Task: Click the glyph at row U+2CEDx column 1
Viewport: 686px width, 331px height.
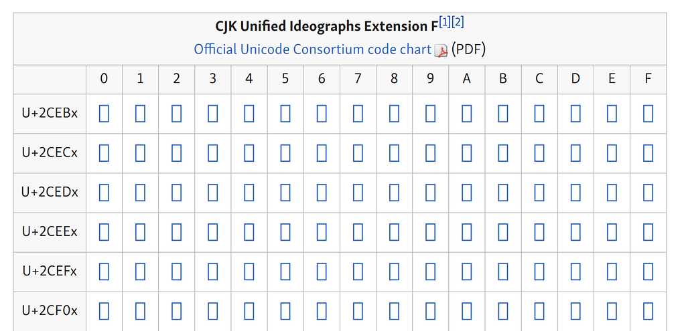Action: [140, 193]
